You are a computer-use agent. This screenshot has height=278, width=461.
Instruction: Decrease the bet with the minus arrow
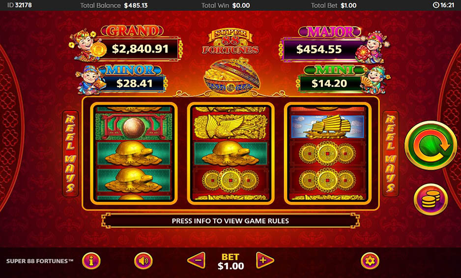(x=197, y=260)
